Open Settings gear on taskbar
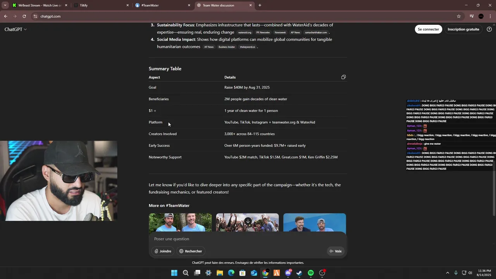This screenshot has height=279, width=496. click(x=208, y=273)
